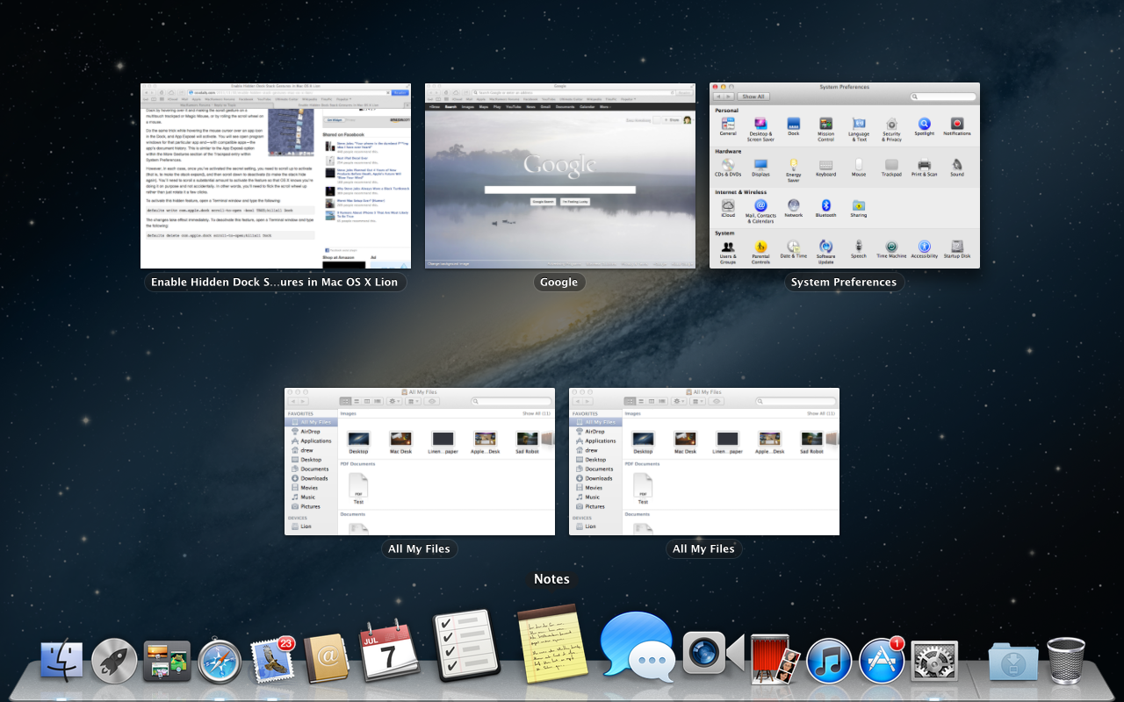Image resolution: width=1124 pixels, height=702 pixels.
Task: Select the Enable Hidden Dock article window label
Action: (x=275, y=282)
